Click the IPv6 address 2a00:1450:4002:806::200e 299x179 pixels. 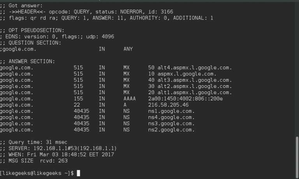coord(185,98)
